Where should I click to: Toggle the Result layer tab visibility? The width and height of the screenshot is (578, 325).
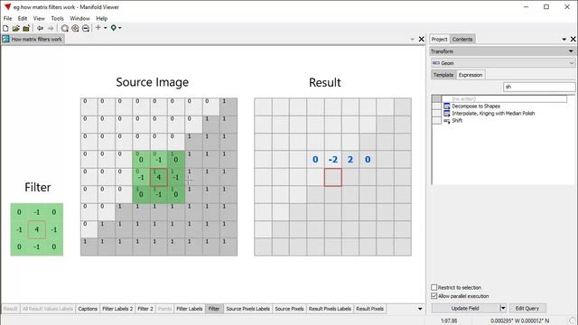[10, 309]
